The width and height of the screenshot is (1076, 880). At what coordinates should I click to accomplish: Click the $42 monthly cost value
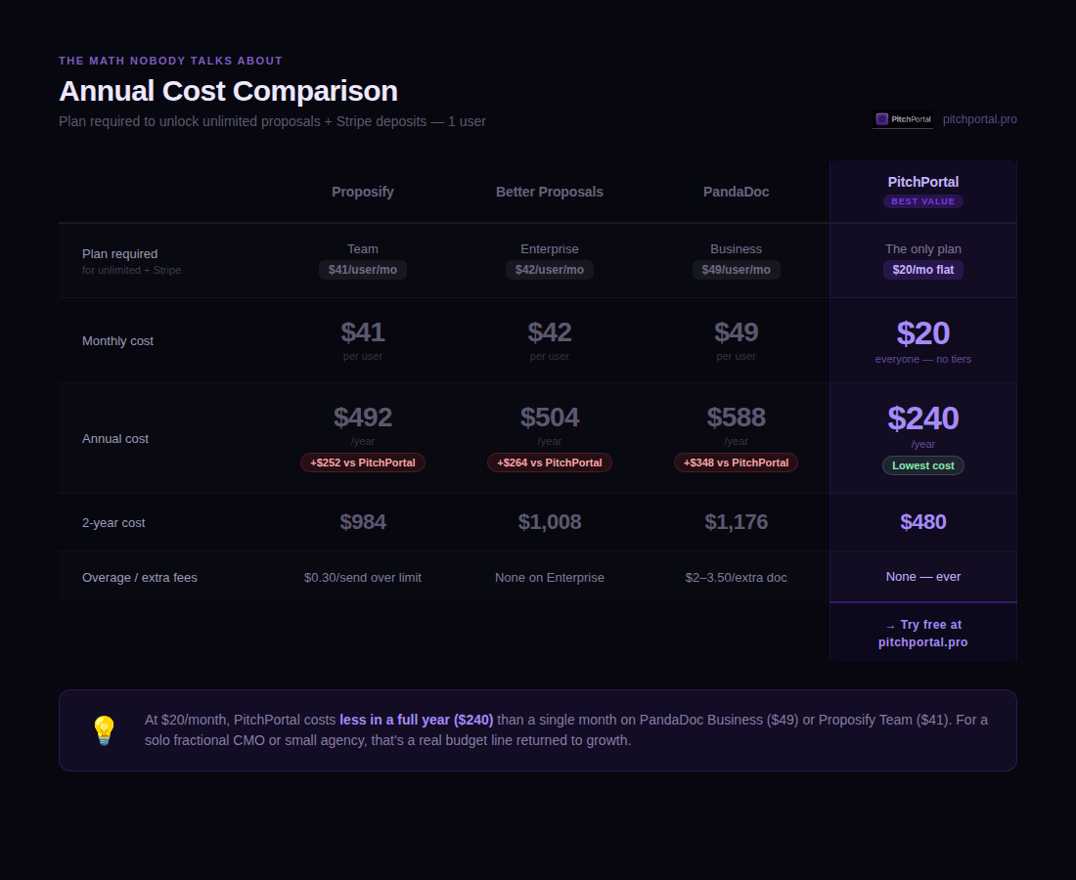[549, 332]
